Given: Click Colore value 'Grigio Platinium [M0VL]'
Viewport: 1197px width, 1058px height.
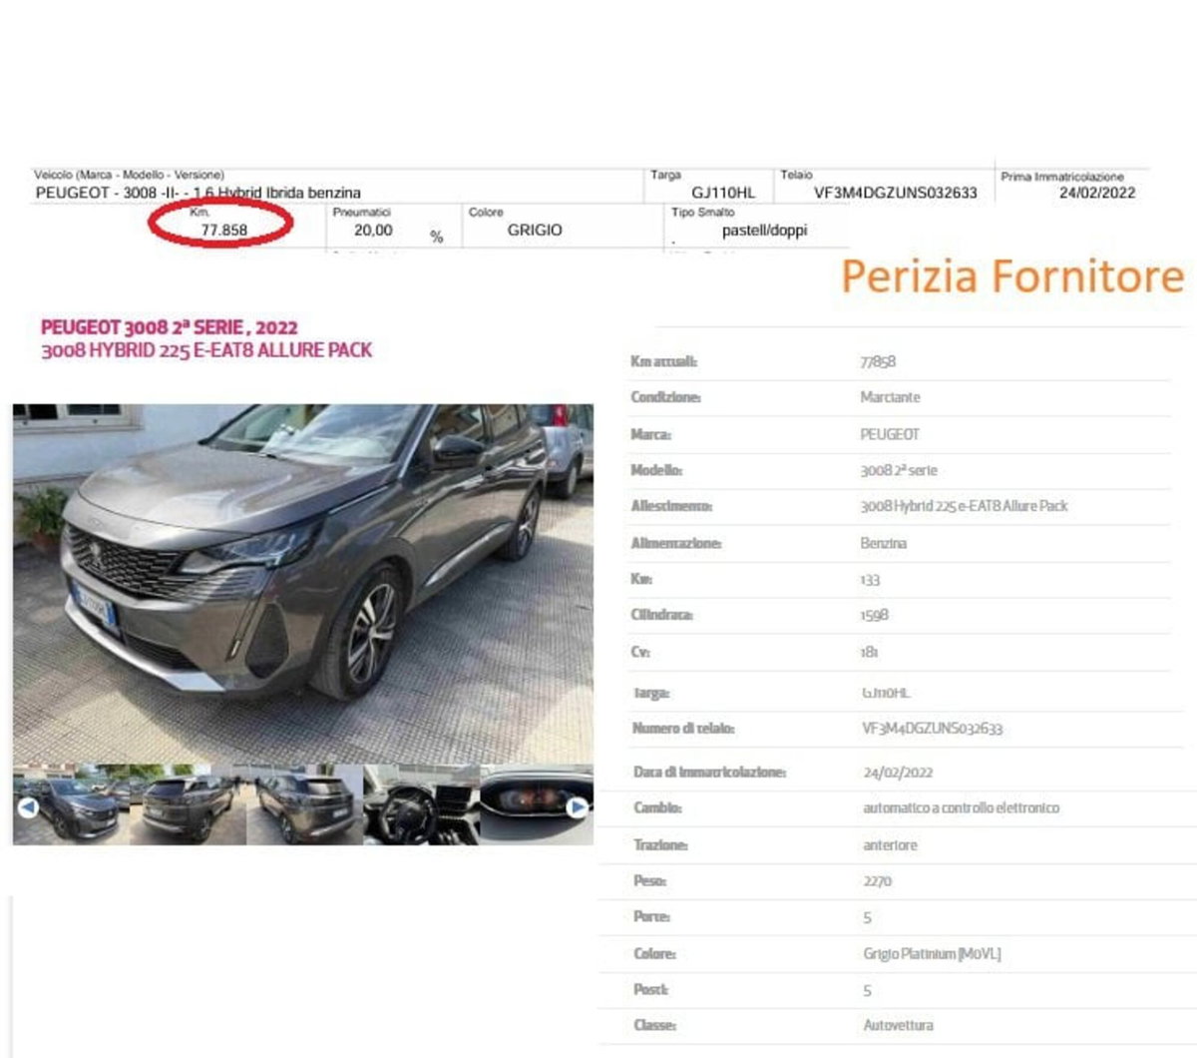Looking at the screenshot, I should [932, 954].
